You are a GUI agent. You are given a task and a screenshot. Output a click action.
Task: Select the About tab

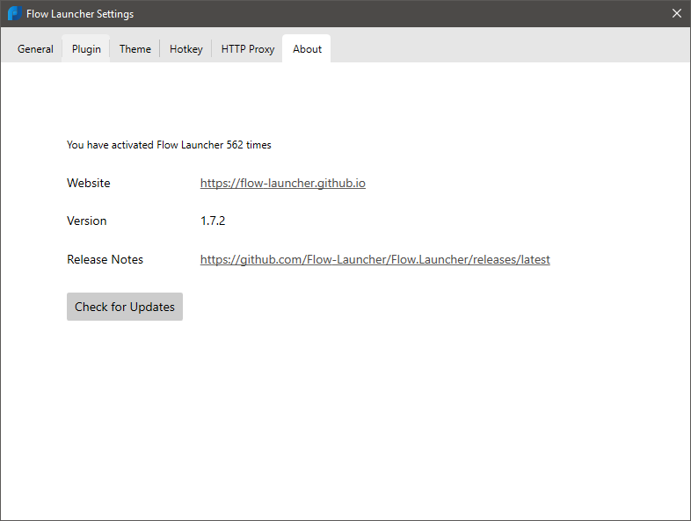(x=307, y=49)
